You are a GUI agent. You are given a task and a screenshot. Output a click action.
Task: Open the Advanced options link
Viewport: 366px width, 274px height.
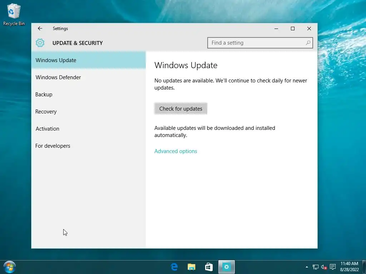click(175, 151)
